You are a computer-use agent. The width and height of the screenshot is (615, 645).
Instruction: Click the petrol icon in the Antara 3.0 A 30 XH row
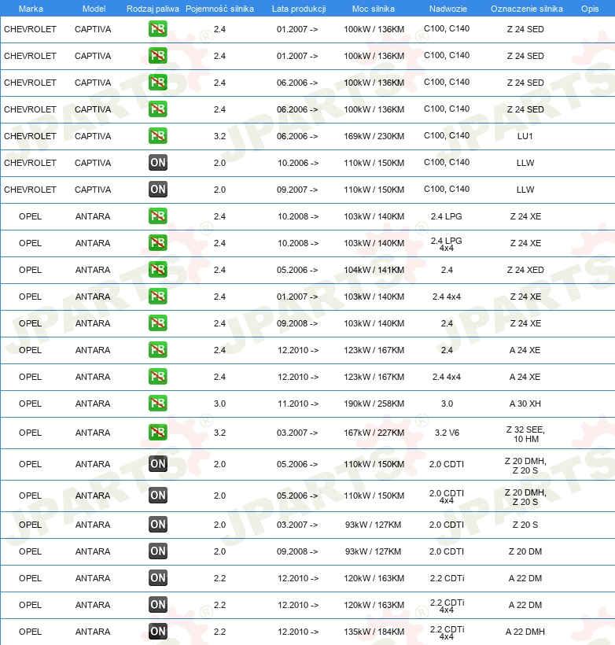coord(158,403)
